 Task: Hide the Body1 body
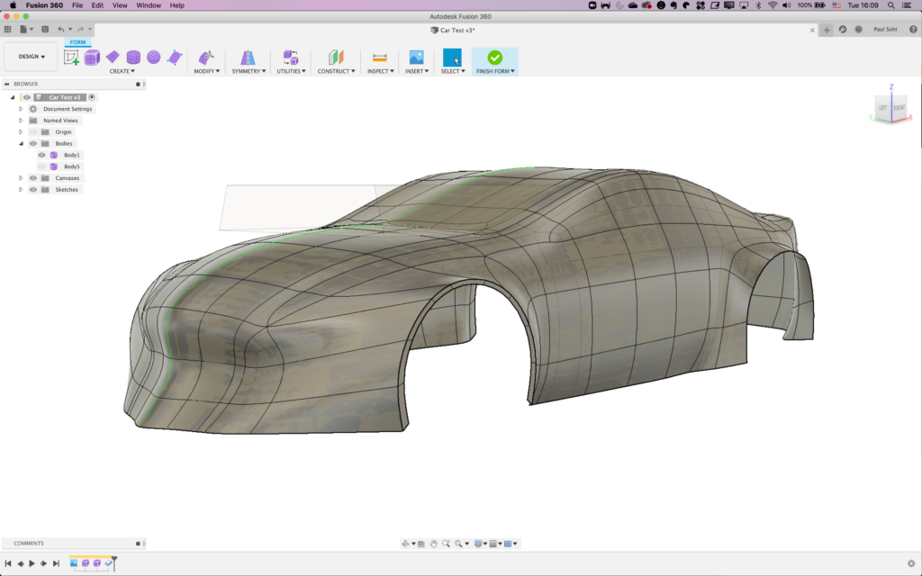(x=41, y=154)
